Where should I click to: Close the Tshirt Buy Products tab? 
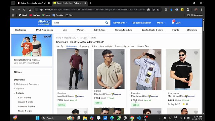(x=85, y=3)
